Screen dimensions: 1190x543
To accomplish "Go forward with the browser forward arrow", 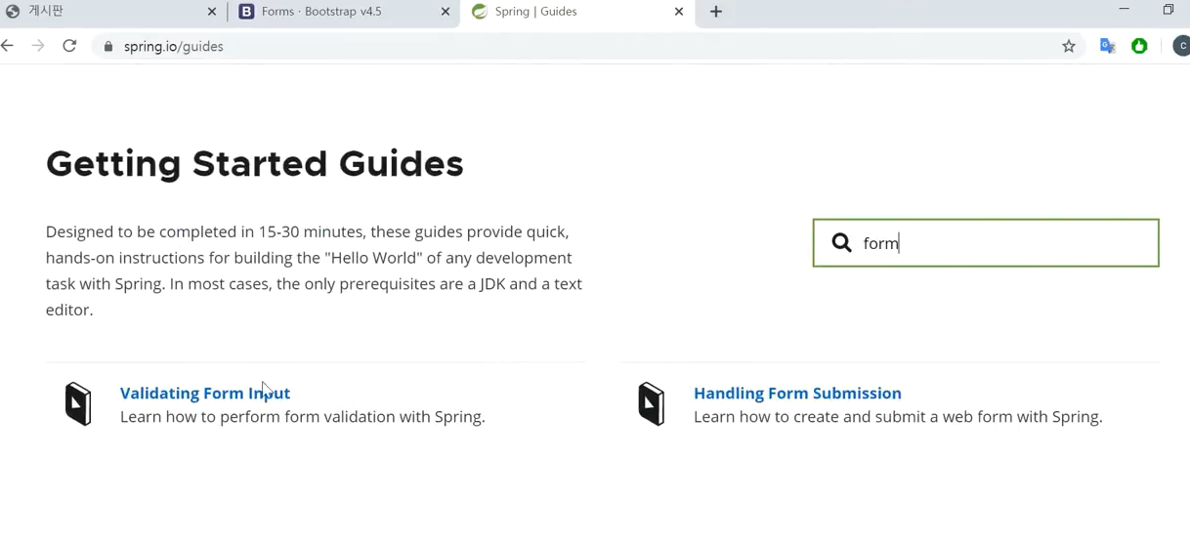I will point(38,46).
